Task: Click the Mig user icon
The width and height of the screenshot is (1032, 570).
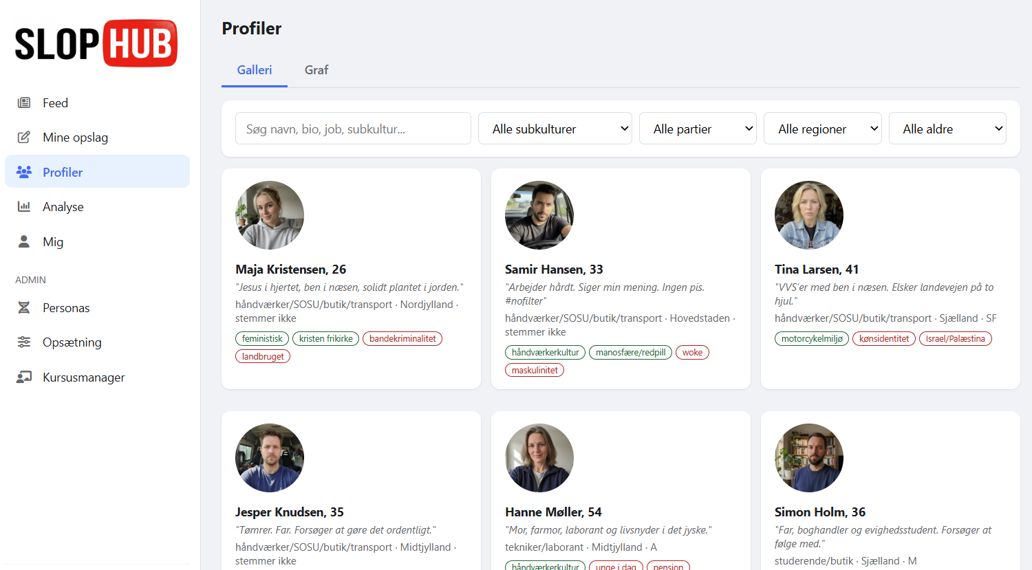Action: click(x=24, y=242)
